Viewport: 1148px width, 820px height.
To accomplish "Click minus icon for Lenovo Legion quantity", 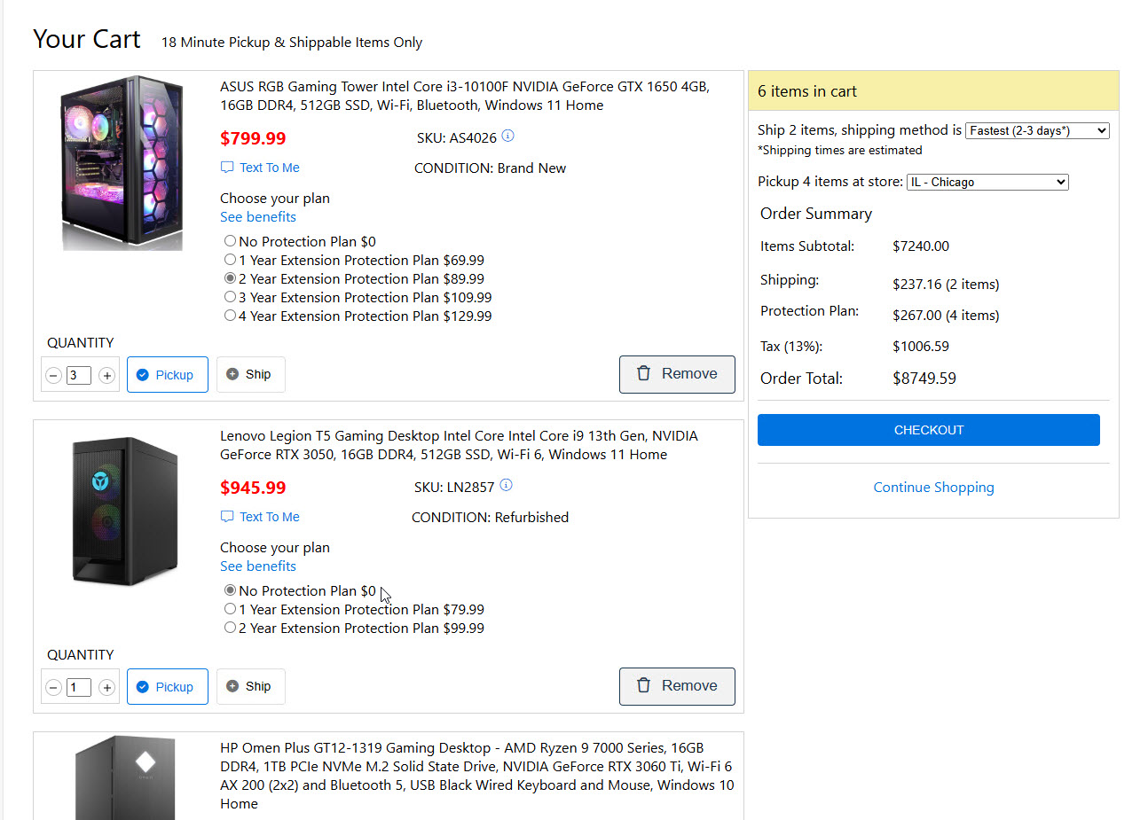I will tap(53, 688).
